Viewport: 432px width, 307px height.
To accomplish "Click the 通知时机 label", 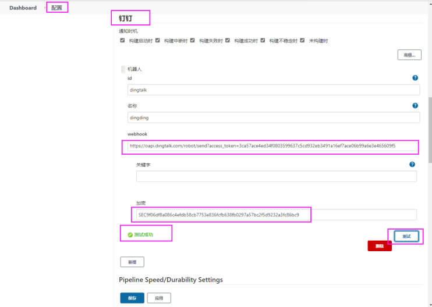I will 129,31.
